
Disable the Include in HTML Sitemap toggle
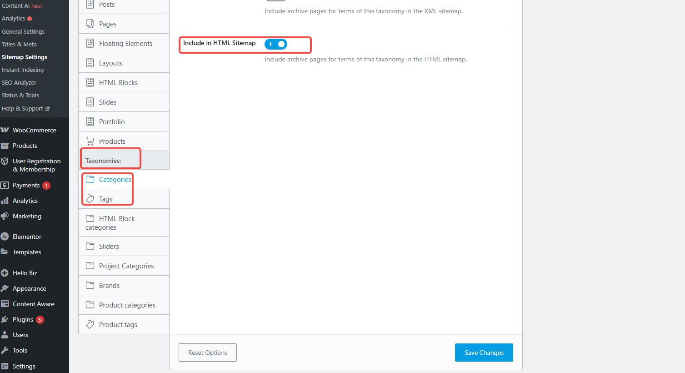276,44
